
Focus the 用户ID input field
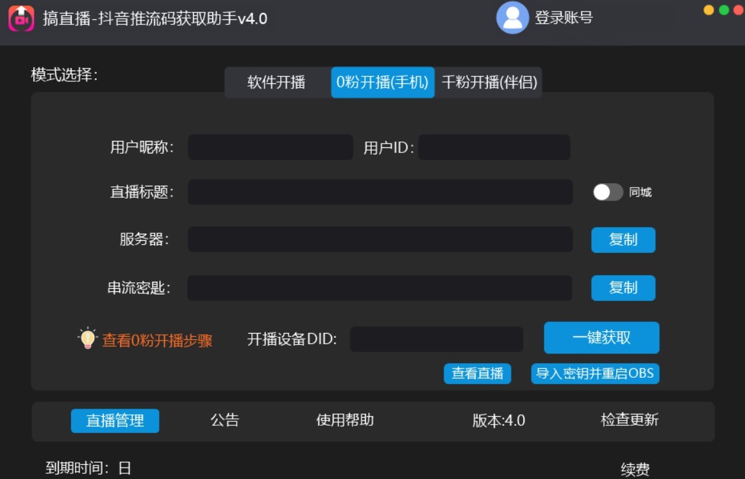tap(494, 147)
